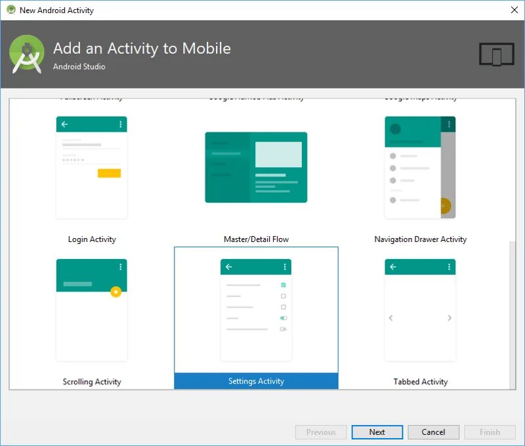Click the Settings Activity preview thumbnail
Screen dimensions: 525x446
pyautogui.click(x=256, y=310)
